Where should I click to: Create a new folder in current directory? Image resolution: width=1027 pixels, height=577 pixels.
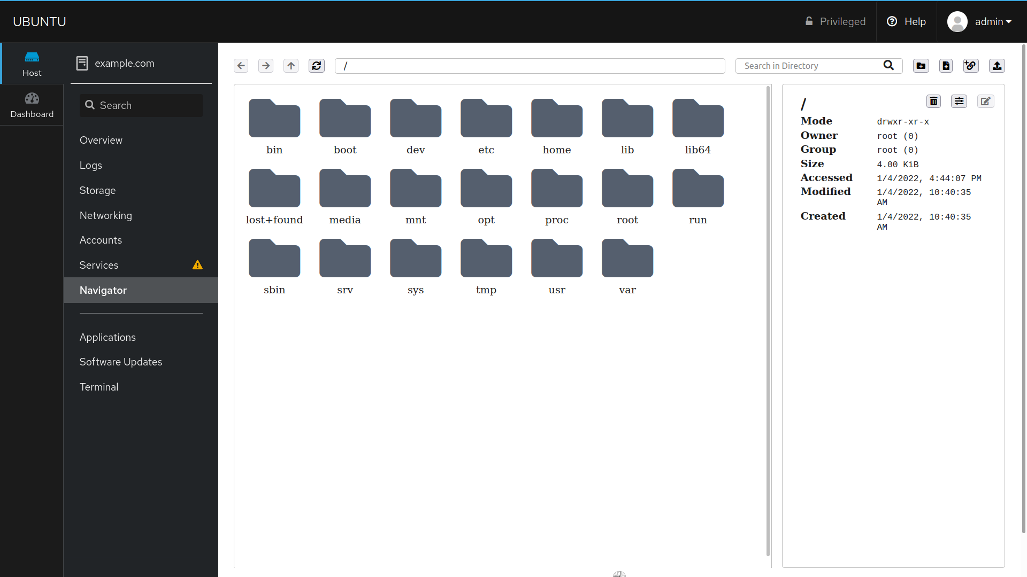[921, 66]
